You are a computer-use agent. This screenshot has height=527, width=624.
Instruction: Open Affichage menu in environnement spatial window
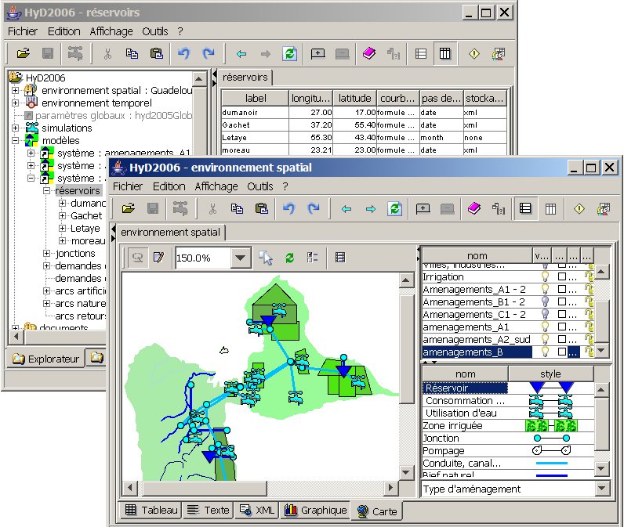[x=216, y=186]
